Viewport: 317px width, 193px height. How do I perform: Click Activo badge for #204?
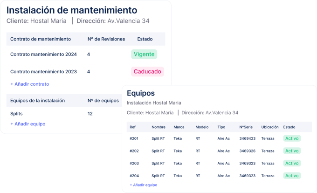tap(292, 176)
